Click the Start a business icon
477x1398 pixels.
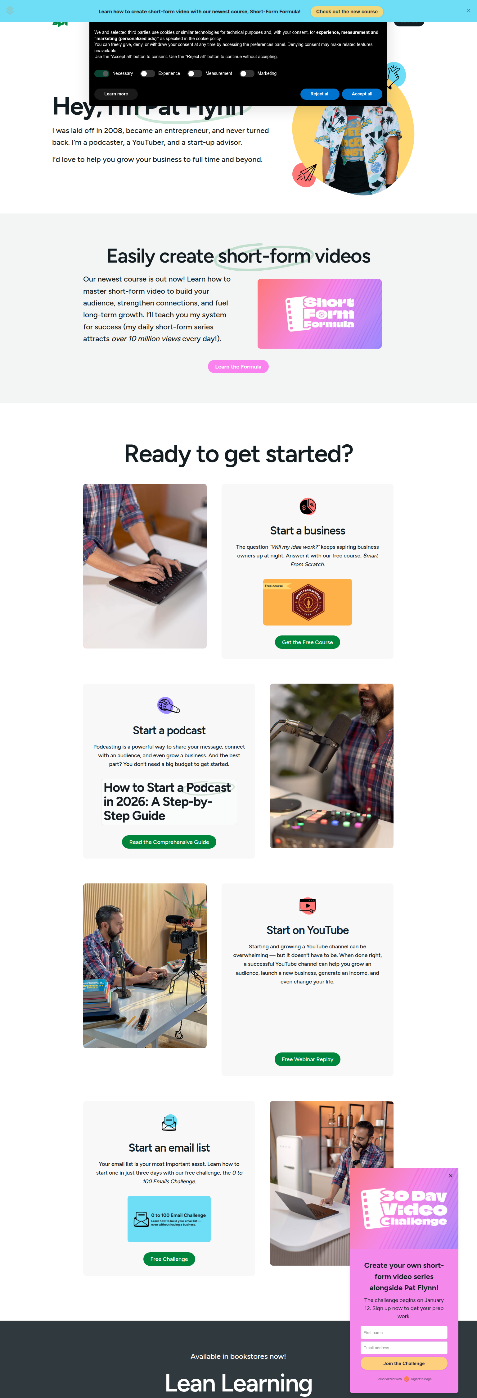point(307,506)
